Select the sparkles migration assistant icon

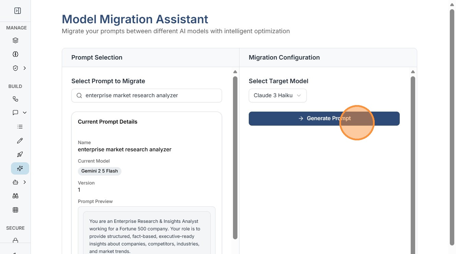pyautogui.click(x=20, y=168)
